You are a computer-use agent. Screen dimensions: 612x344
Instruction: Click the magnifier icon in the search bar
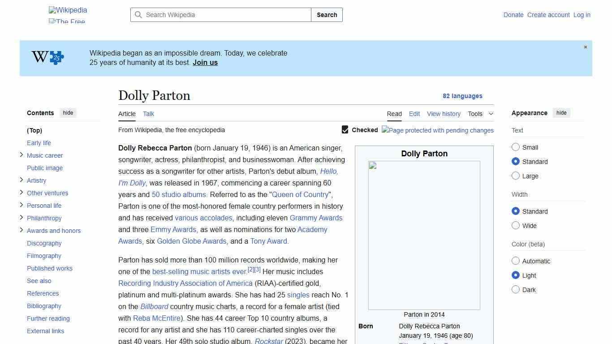pos(139,15)
